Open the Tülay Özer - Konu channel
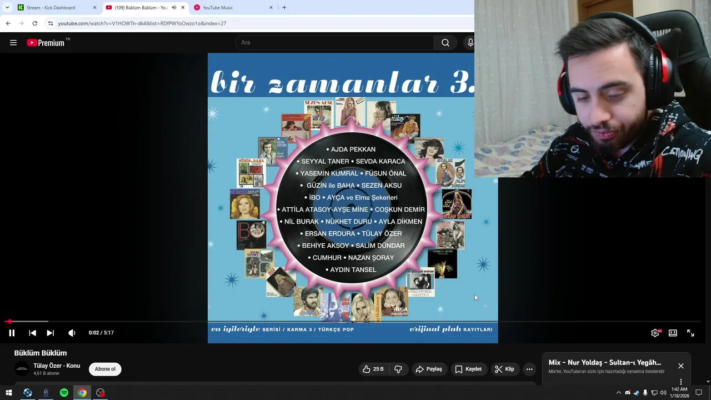The height and width of the screenshot is (400, 711). coord(57,366)
